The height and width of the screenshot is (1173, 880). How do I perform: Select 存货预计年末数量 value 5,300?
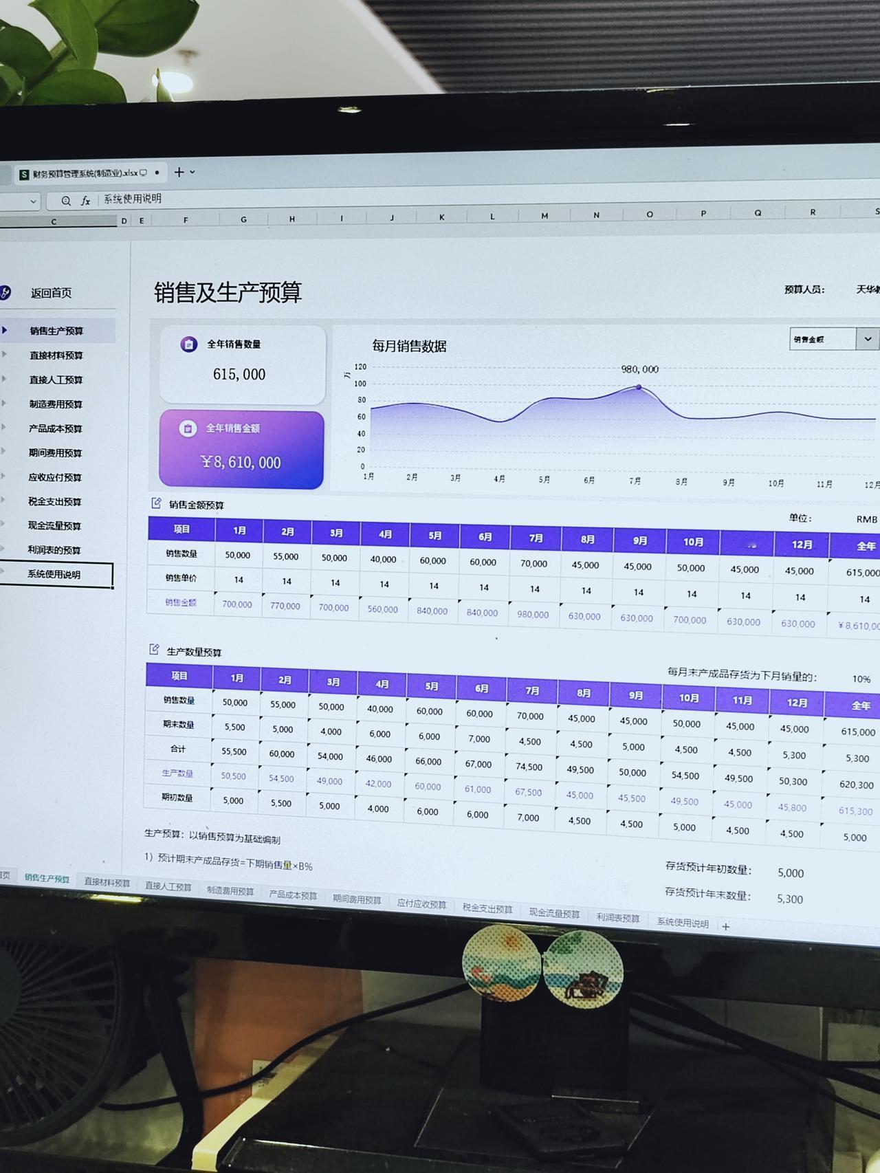(x=790, y=899)
